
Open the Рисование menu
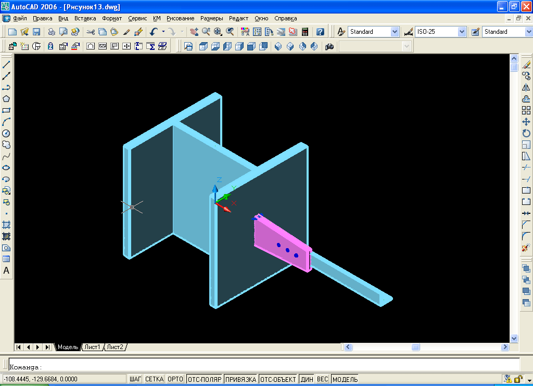(180, 18)
